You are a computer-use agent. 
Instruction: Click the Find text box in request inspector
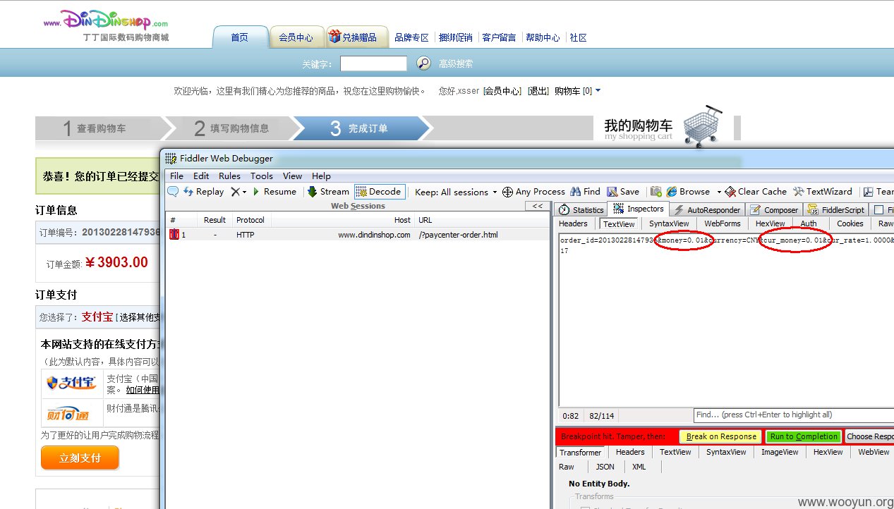[x=794, y=415]
